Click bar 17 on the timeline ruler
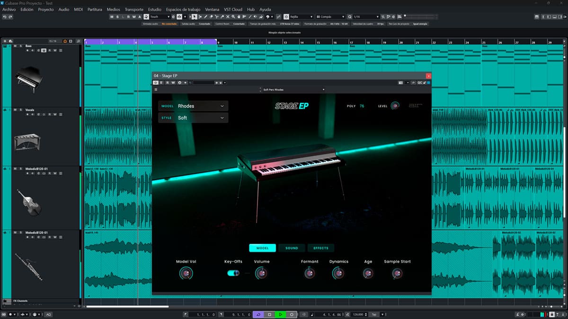This screenshot has width=568, height=319. coord(351,42)
